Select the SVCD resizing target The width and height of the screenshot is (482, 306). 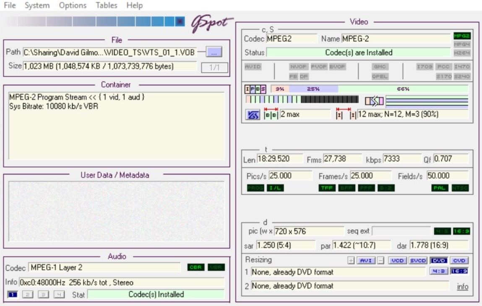pos(418,261)
